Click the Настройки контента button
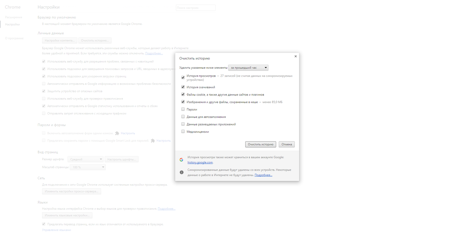The image size is (474, 233). point(59,41)
